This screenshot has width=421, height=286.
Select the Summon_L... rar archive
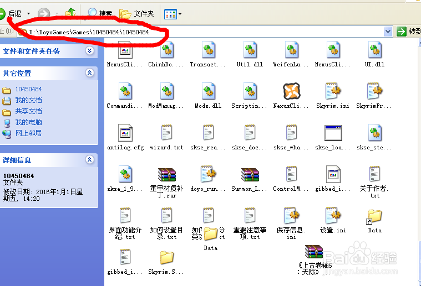point(250,179)
